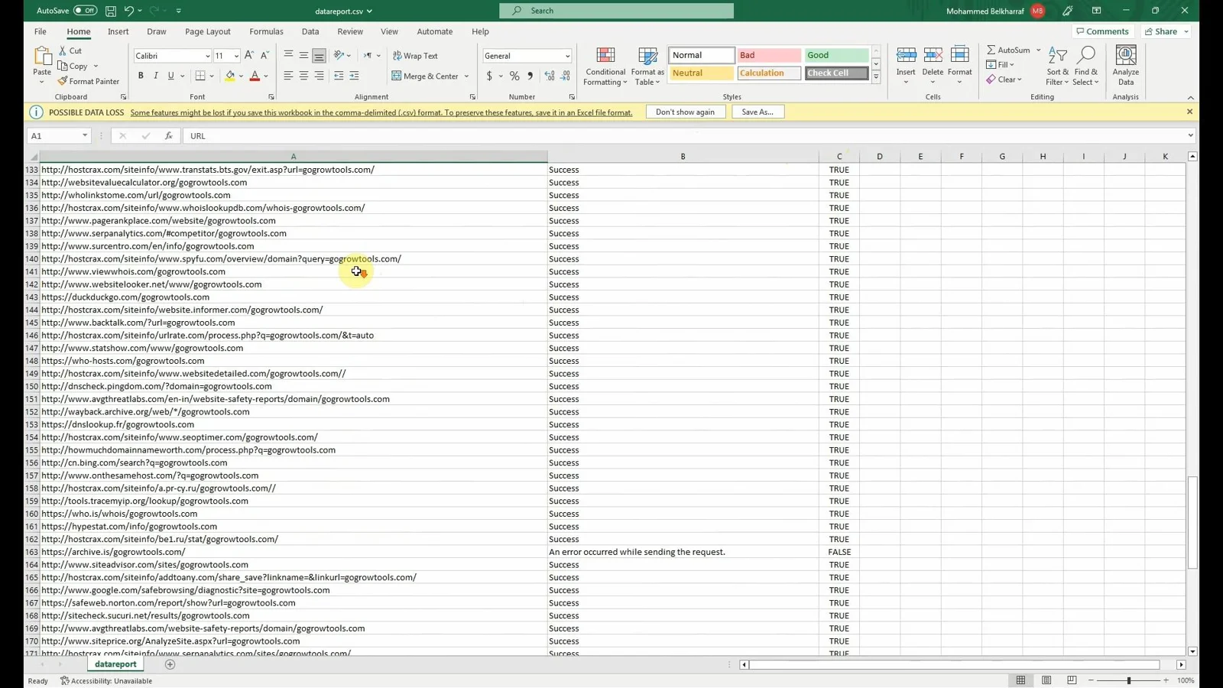Open Format as Table gallery
This screenshot has height=688, width=1223.
(x=647, y=67)
